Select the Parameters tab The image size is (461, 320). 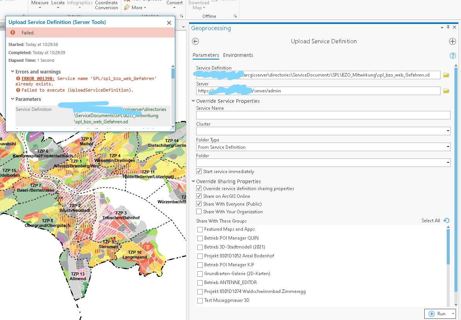[x=206, y=55]
